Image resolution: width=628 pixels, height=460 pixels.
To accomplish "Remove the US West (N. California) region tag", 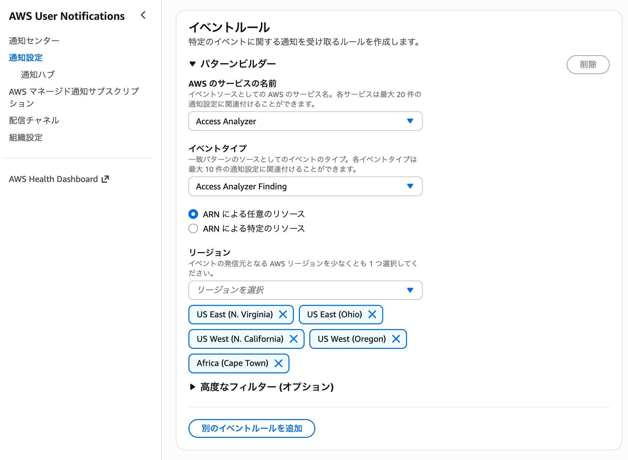I will pos(294,339).
